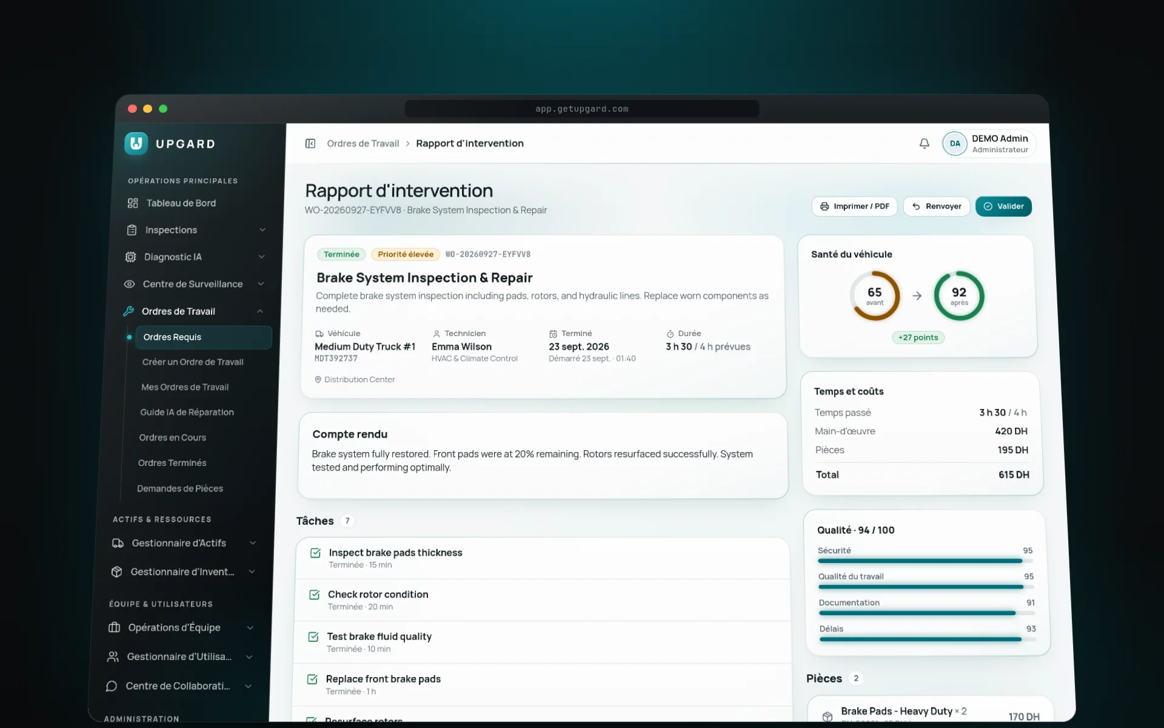This screenshot has width=1164, height=728.
Task: Click the app.getupgard.com address bar
Action: coord(582,109)
